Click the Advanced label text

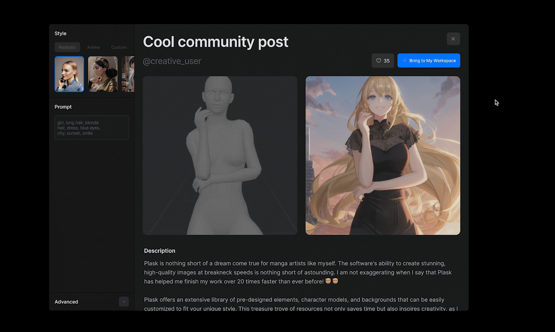(x=66, y=302)
